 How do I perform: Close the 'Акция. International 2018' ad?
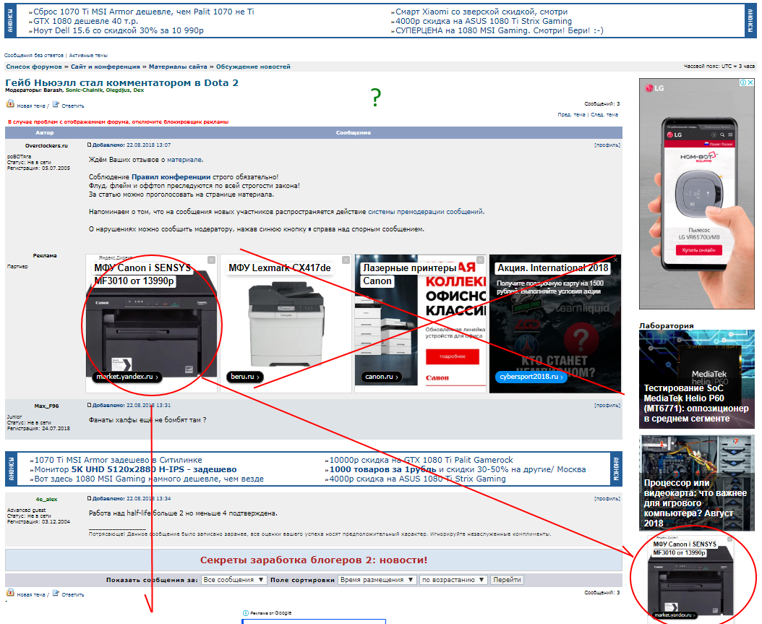click(615, 260)
